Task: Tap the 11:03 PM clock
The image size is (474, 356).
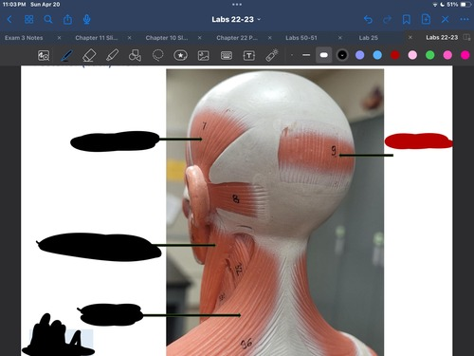Action: [14, 5]
